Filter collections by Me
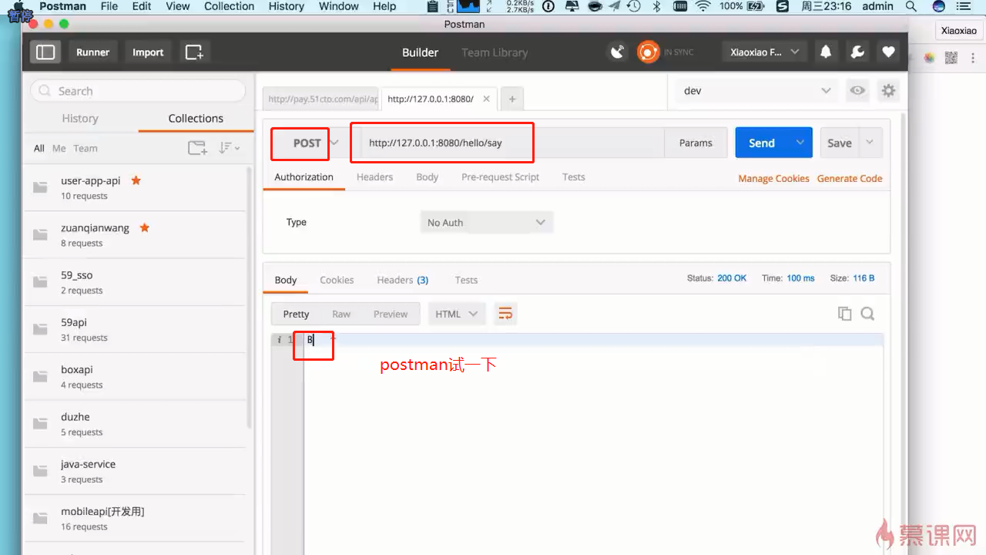 pos(59,148)
